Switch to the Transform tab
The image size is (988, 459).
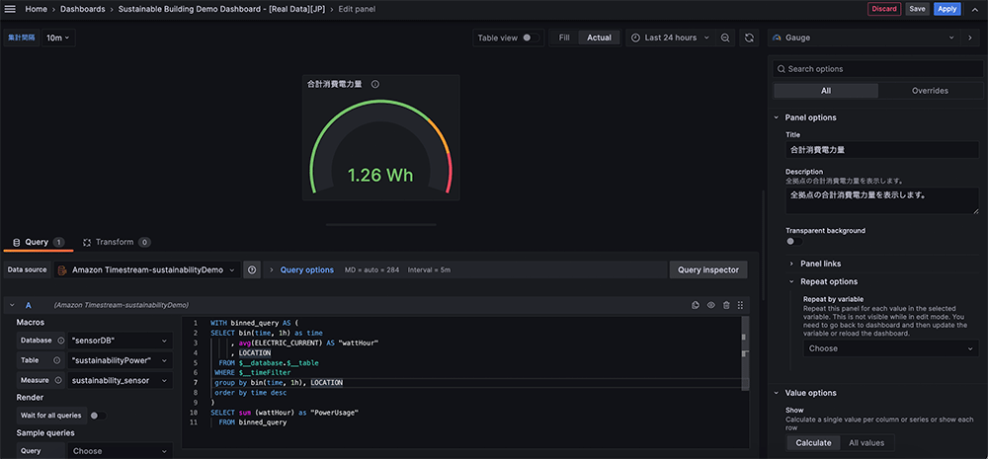[x=117, y=242]
